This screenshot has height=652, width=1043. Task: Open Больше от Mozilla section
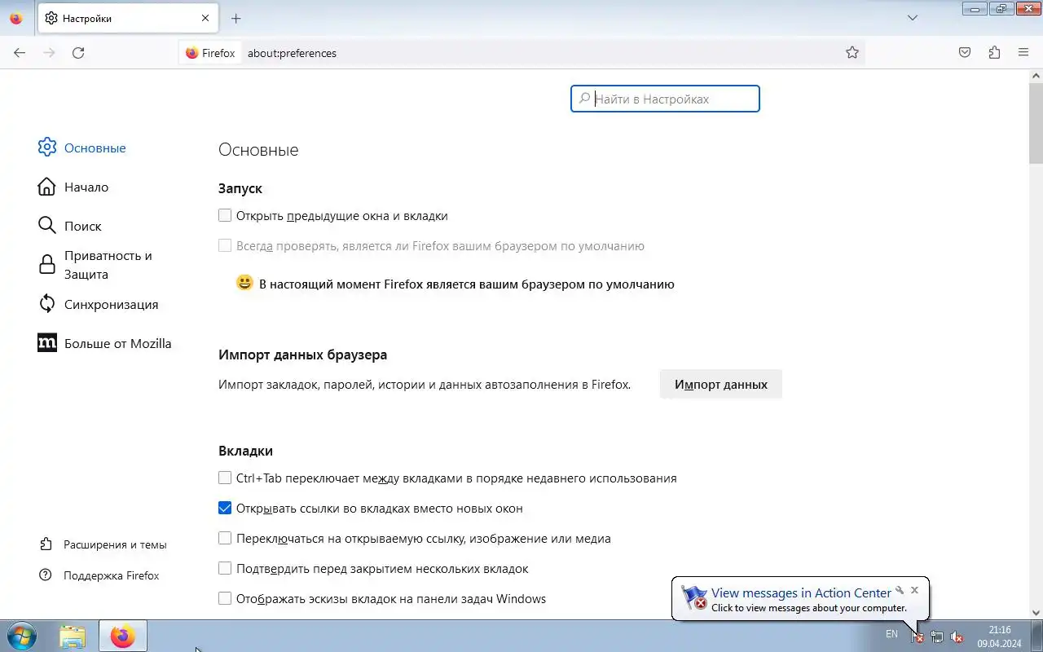104,343
